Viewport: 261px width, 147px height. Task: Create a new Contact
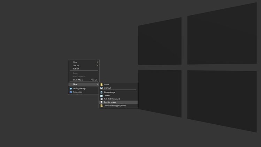pyautogui.click(x=118, y=96)
